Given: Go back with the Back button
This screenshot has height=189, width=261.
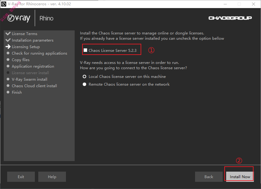Looking at the screenshot, I should click(209, 177).
